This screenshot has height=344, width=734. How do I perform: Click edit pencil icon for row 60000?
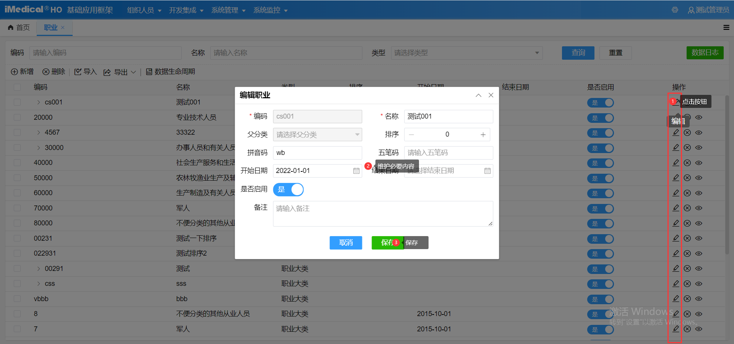coord(676,193)
